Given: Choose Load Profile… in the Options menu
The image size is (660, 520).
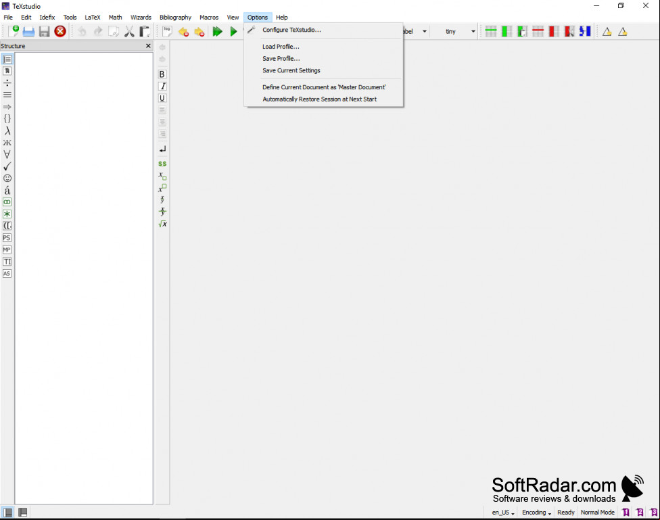Looking at the screenshot, I should (x=281, y=46).
